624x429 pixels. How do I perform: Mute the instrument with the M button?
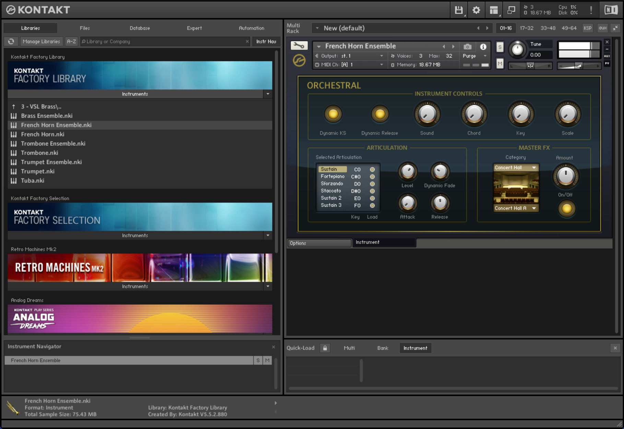tap(500, 63)
